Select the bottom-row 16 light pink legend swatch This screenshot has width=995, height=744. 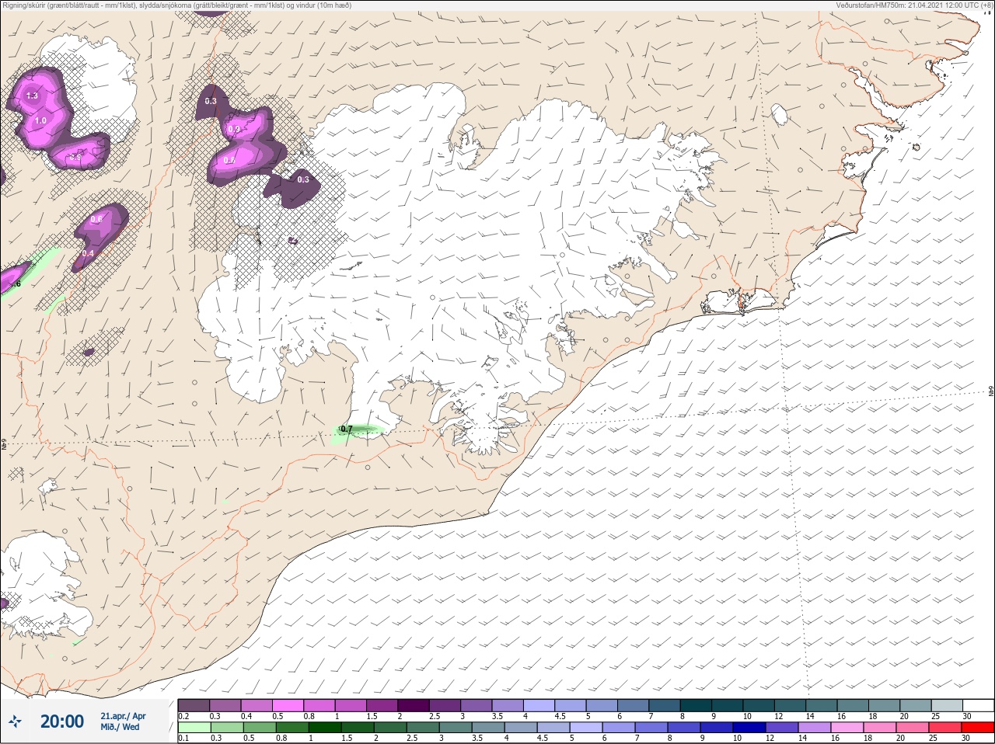coord(847,728)
